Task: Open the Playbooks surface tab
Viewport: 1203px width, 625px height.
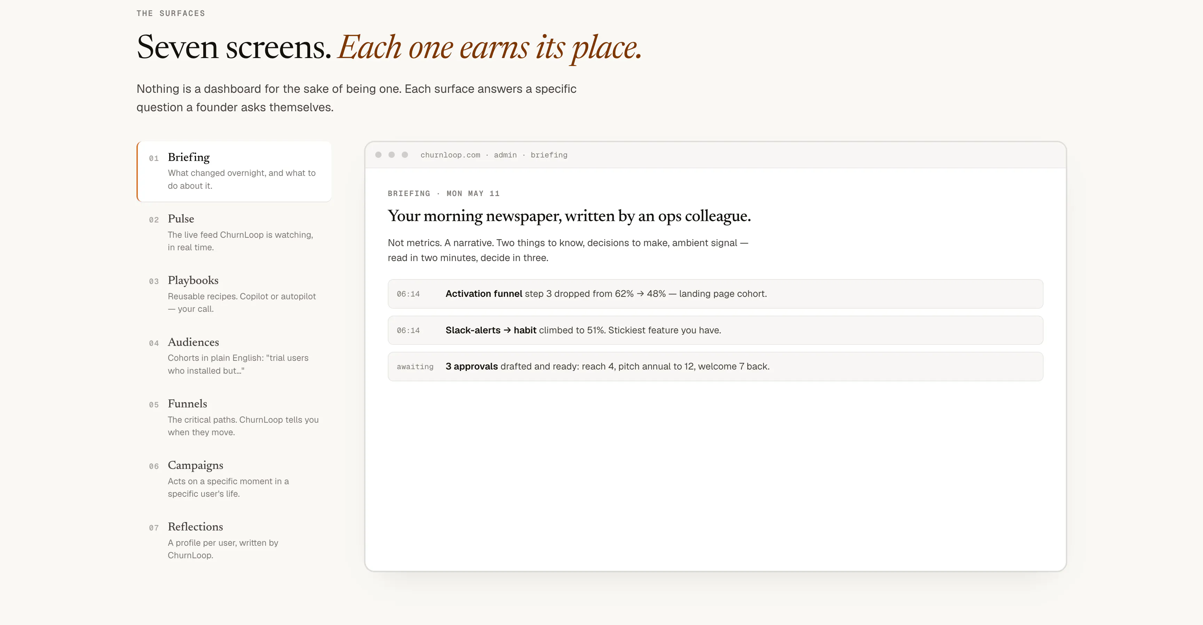Action: [x=234, y=294]
